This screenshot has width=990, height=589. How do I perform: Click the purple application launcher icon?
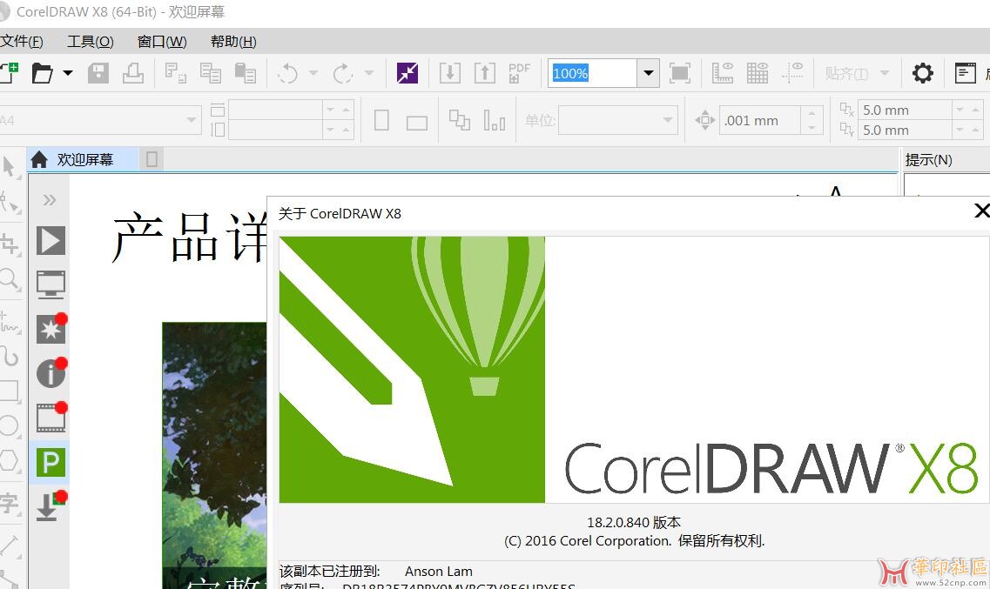click(407, 73)
